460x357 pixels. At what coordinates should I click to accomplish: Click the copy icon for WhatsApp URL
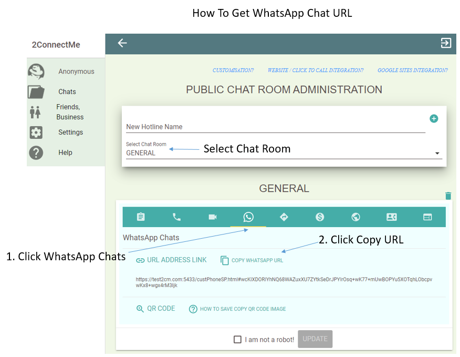[224, 260]
